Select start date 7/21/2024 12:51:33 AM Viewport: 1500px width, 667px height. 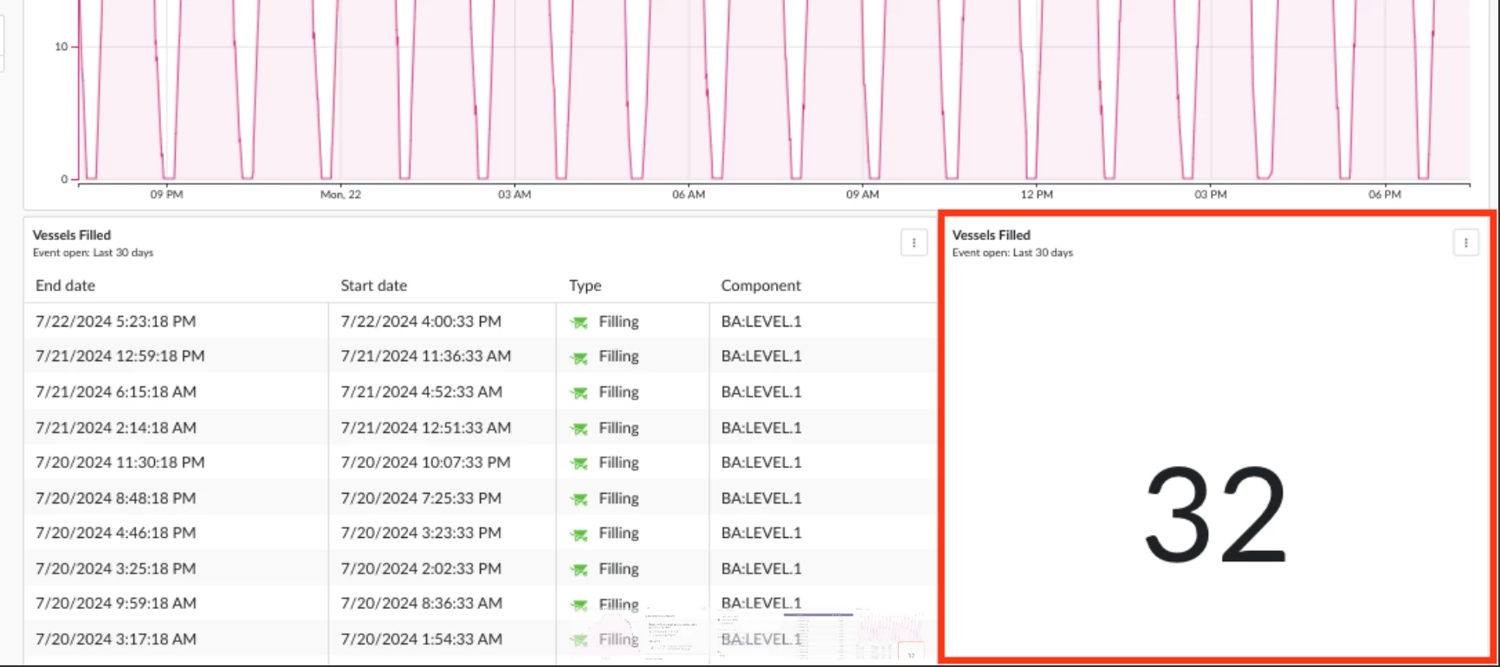click(425, 428)
